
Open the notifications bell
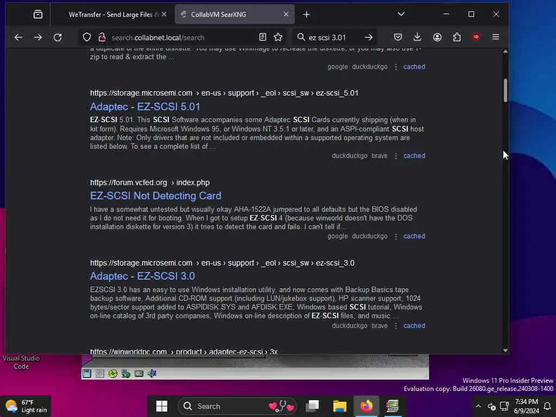[547, 406]
